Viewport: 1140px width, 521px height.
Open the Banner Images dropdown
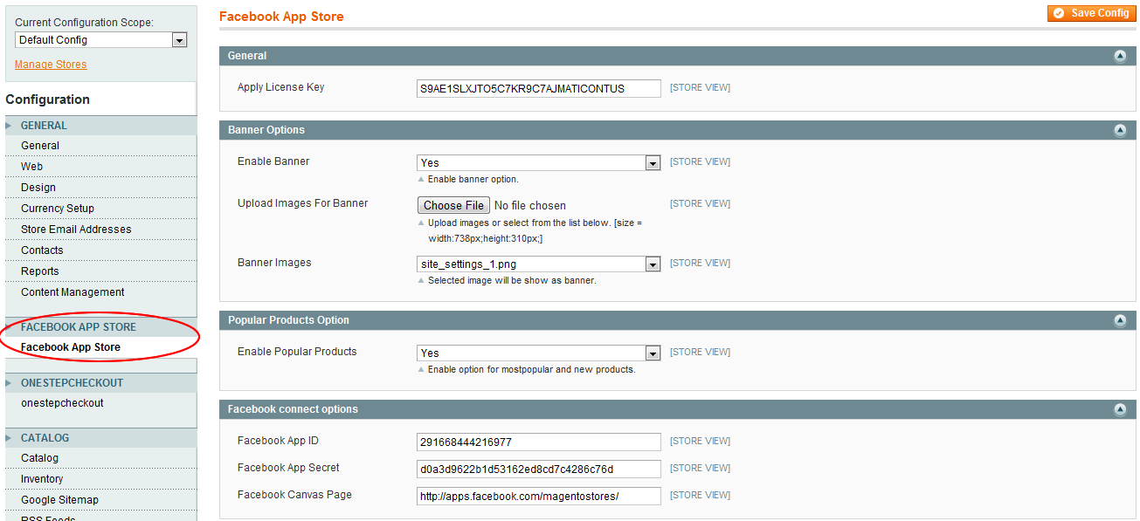click(x=538, y=264)
